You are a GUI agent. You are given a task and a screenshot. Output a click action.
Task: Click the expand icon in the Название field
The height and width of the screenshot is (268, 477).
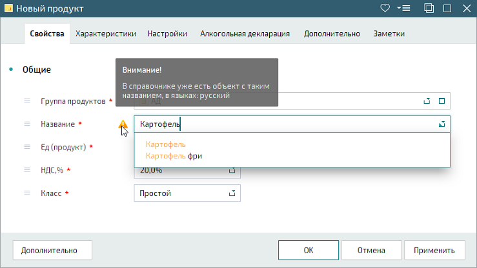coord(441,124)
